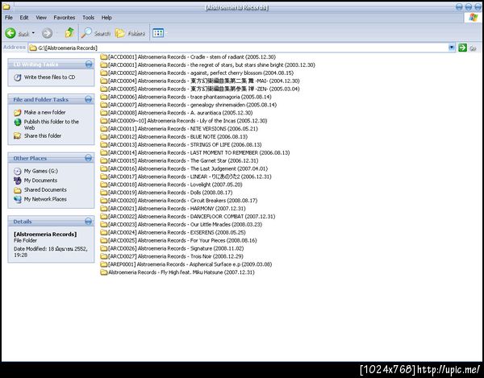Screen dimensions: 484x378
Task: Click the folder icon in the address bar
Action: pyautogui.click(x=33, y=48)
